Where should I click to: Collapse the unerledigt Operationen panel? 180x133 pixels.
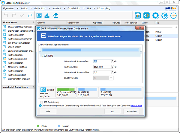(34, 87)
